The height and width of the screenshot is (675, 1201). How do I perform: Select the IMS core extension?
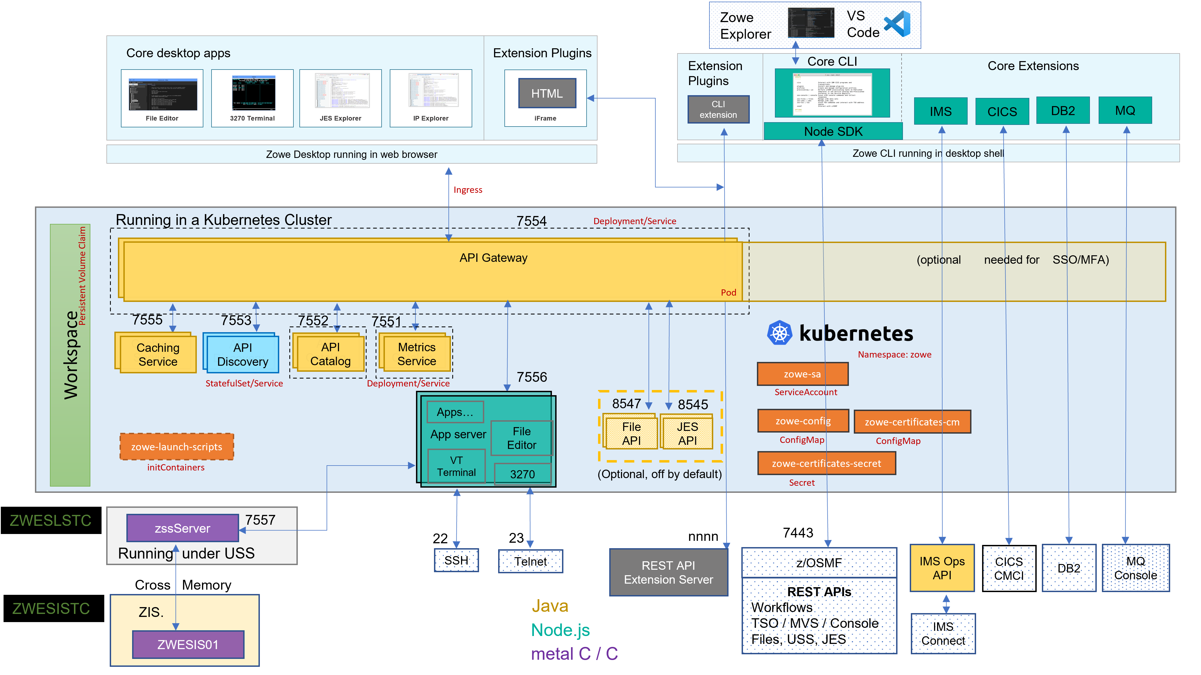tap(940, 111)
